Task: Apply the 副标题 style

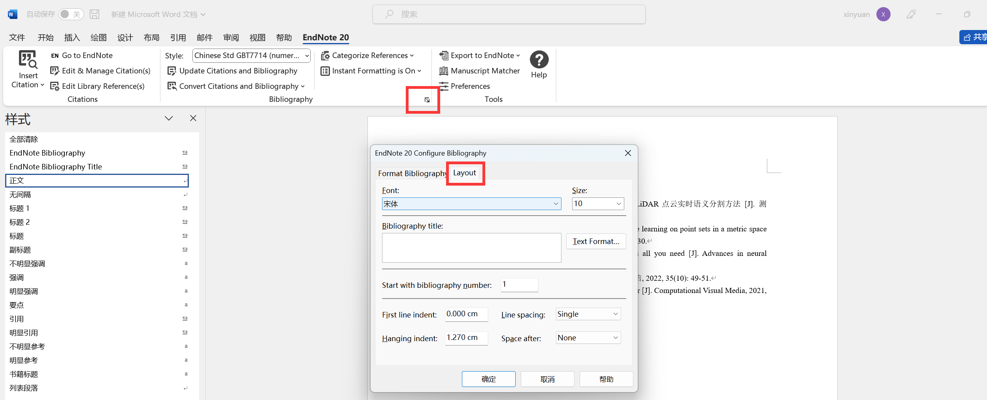Action: pos(97,250)
